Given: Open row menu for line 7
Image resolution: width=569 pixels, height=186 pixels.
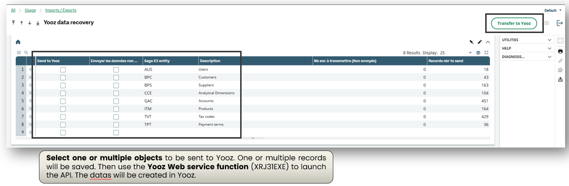Looking at the screenshot, I should coord(31,116).
